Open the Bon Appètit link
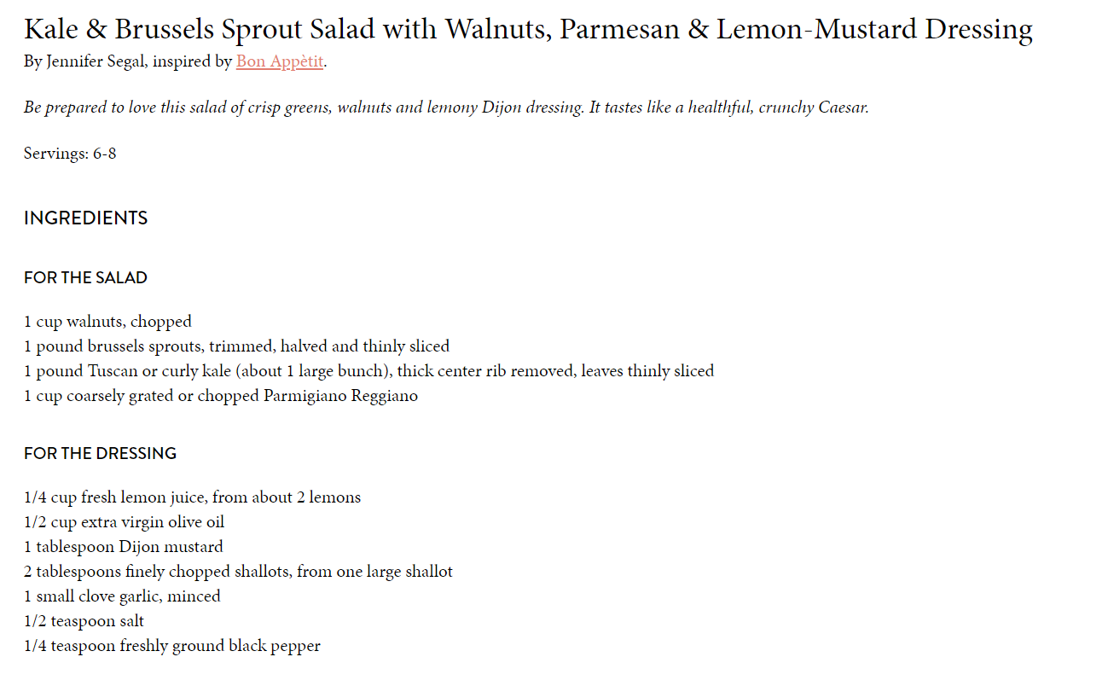The width and height of the screenshot is (1108, 686). pyautogui.click(x=280, y=61)
